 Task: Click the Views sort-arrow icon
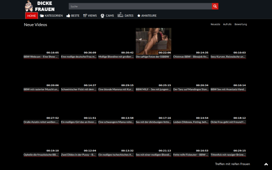pyautogui.click(x=85, y=15)
